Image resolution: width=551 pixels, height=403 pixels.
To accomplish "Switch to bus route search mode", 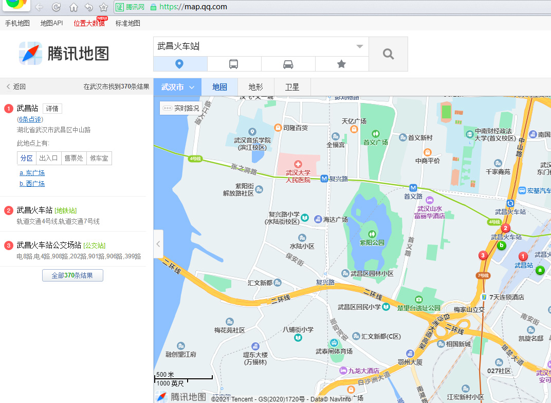I will pos(234,64).
